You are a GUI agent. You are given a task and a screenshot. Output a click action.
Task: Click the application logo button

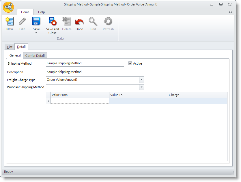[x=8, y=7]
